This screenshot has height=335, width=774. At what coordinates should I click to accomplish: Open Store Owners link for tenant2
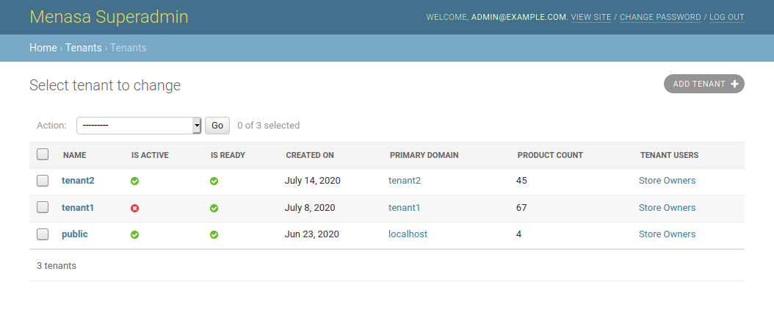point(667,180)
